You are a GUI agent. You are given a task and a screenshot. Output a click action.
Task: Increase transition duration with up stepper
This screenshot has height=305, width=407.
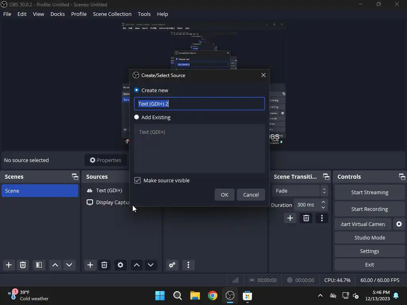[x=323, y=202]
